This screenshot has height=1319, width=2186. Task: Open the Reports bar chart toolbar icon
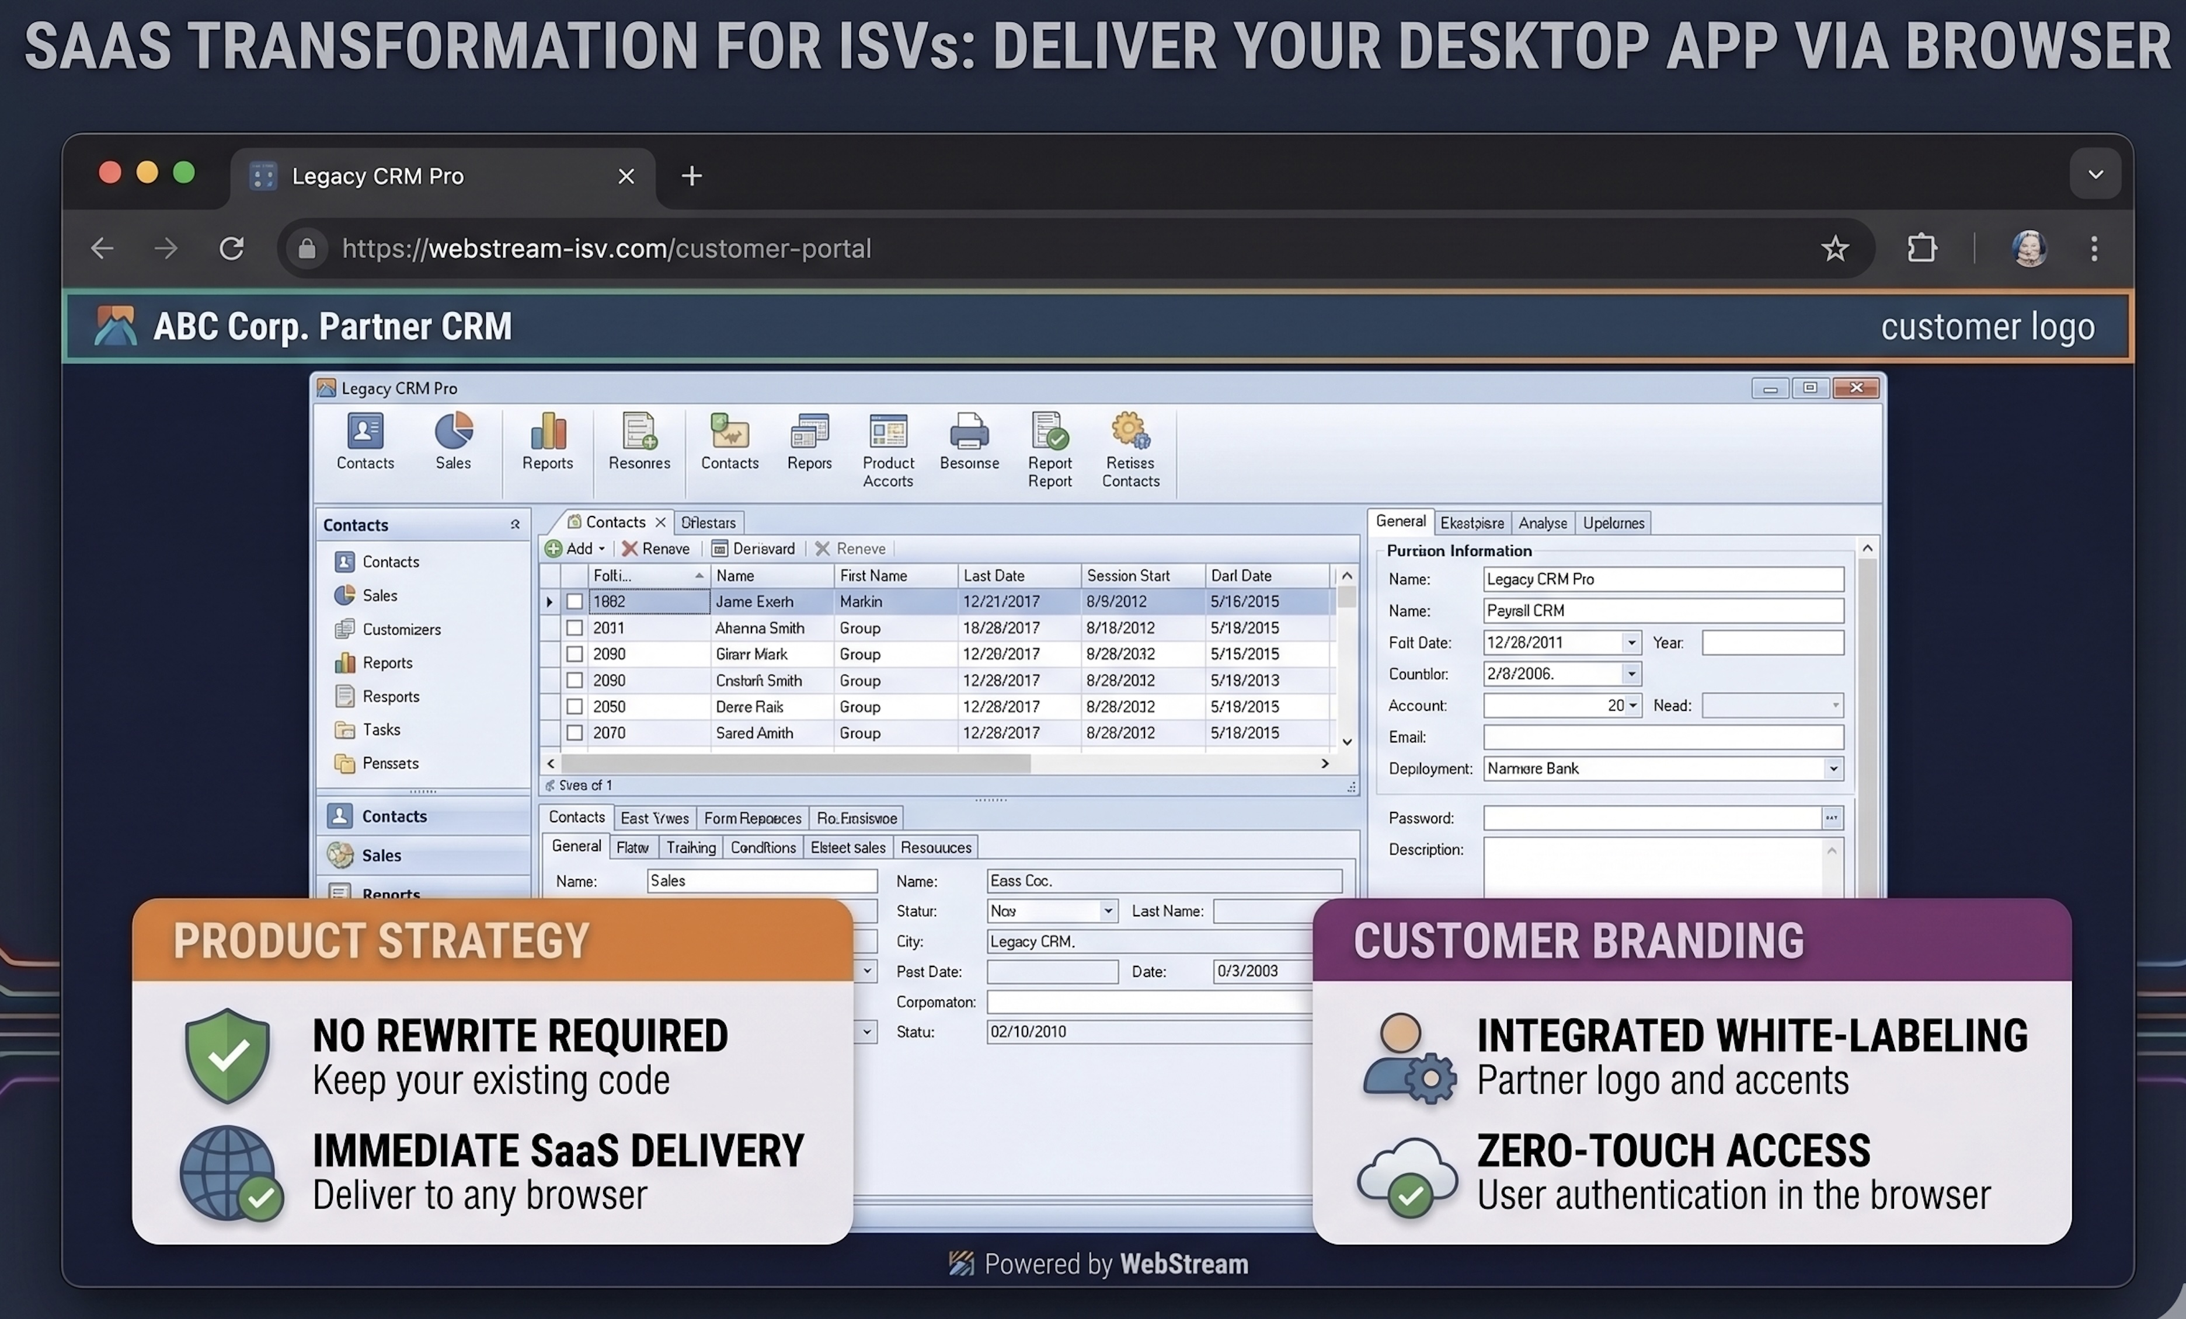(548, 442)
